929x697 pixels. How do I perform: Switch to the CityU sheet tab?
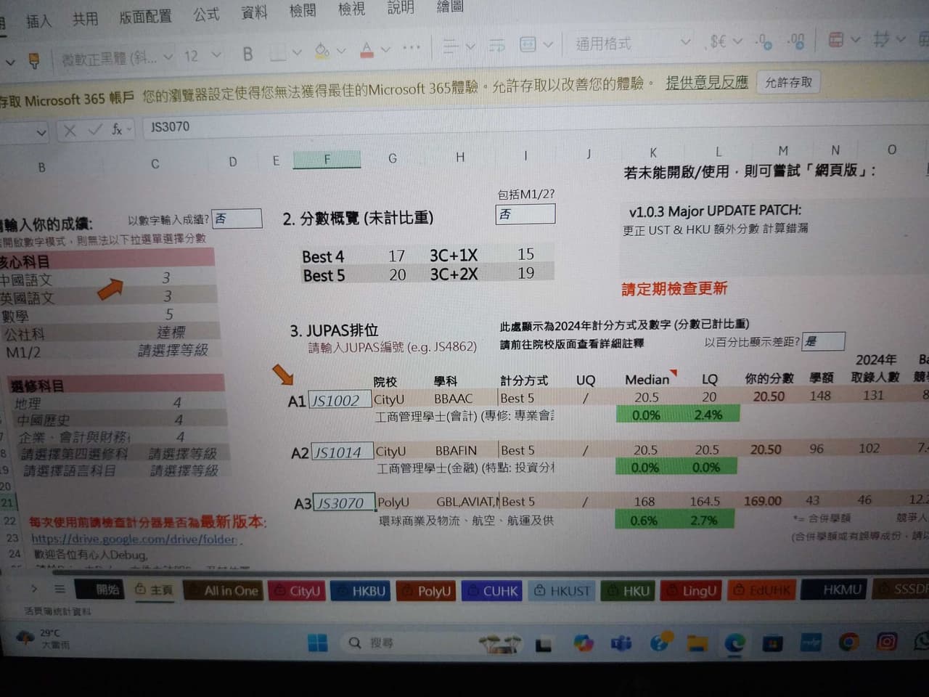click(296, 591)
